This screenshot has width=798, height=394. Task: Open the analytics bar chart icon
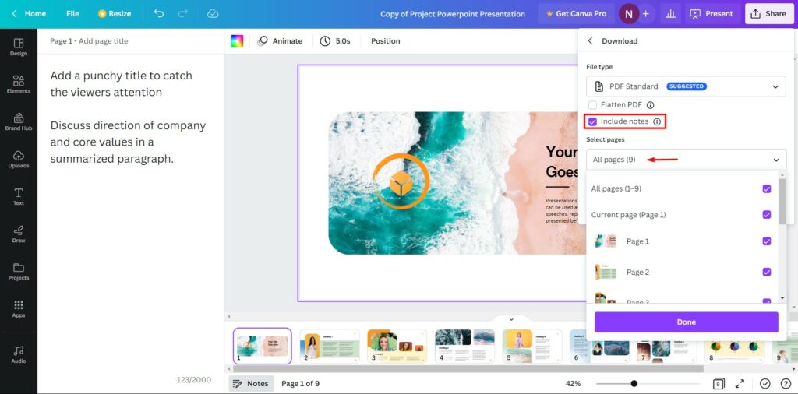669,14
